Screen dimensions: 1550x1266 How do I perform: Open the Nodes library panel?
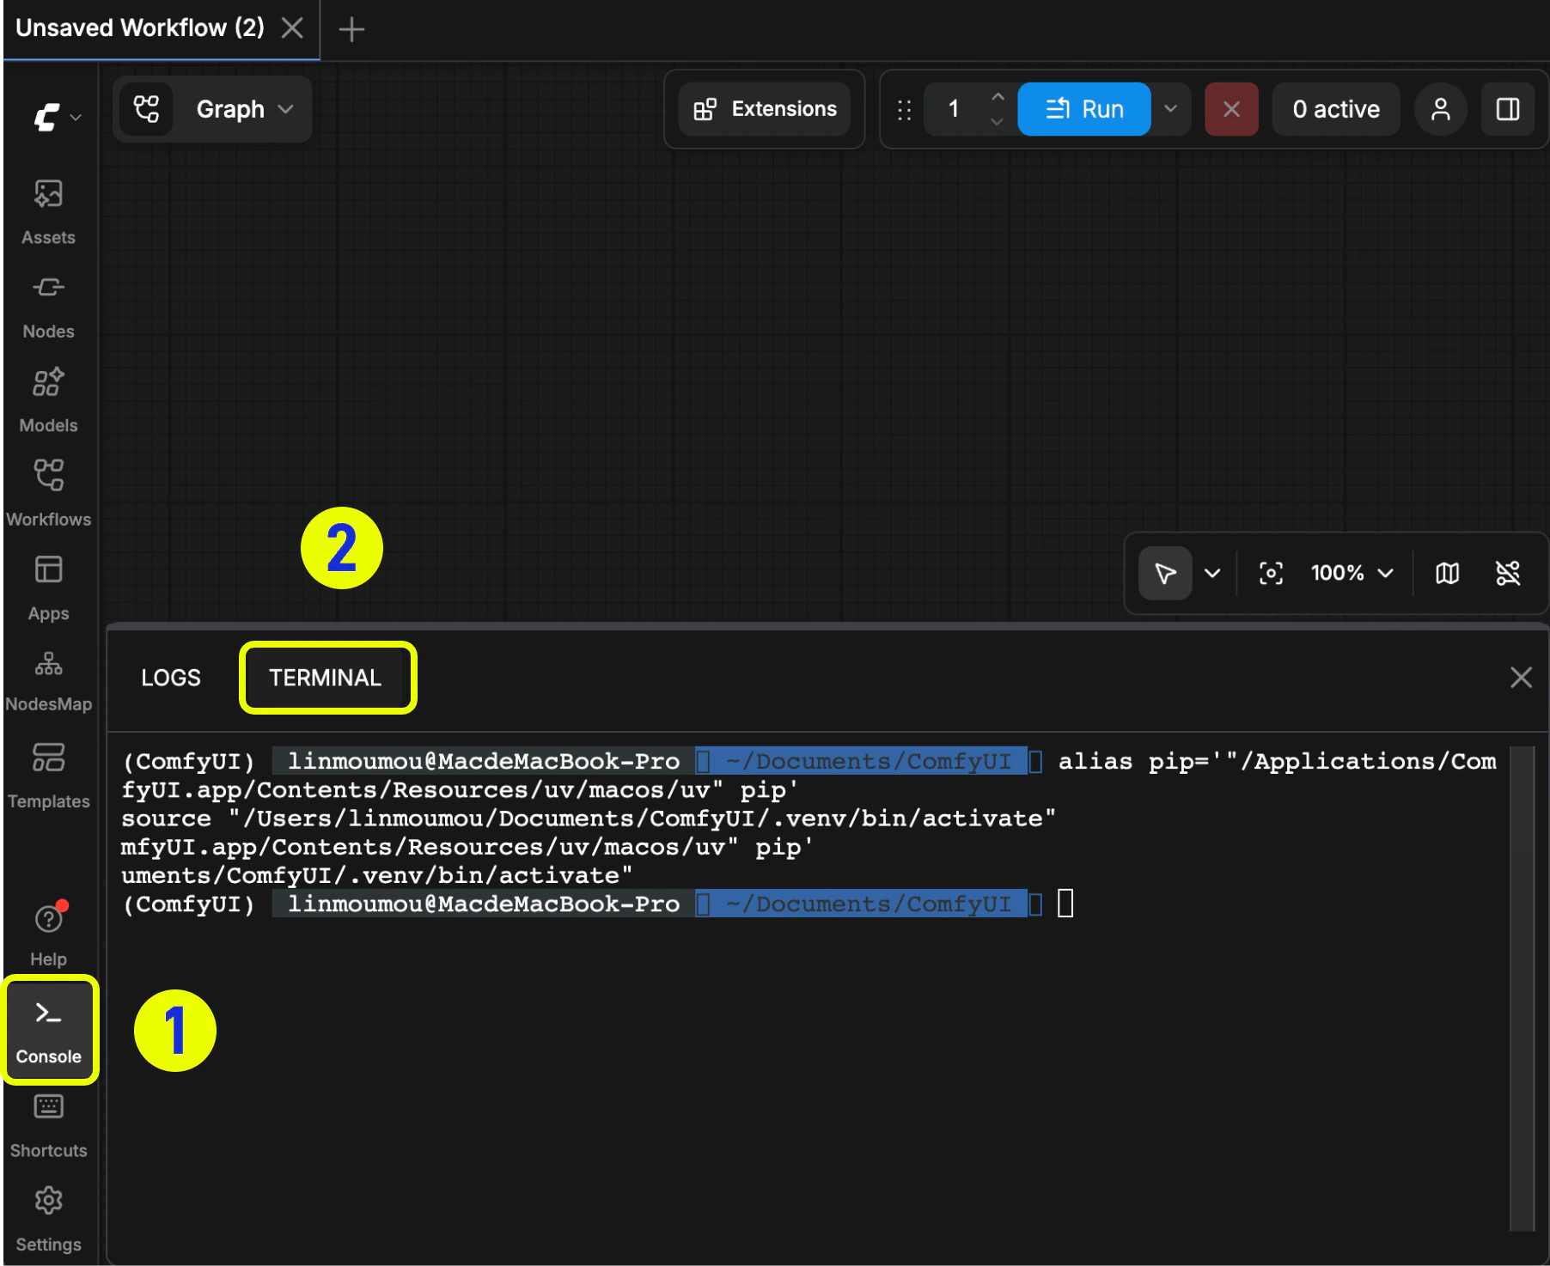tap(48, 302)
